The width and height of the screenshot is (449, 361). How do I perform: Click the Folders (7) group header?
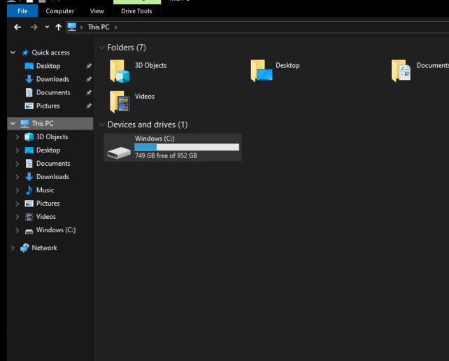click(127, 48)
